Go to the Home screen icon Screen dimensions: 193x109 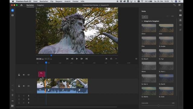pyautogui.click(x=21, y=5)
